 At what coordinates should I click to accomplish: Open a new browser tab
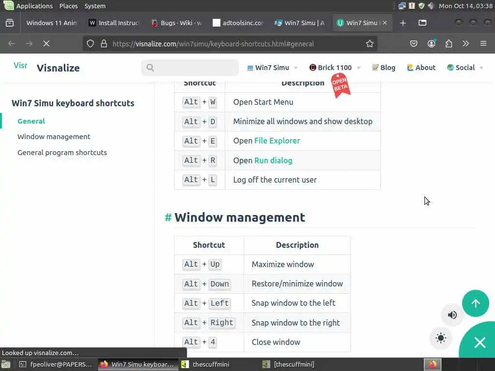point(403,23)
